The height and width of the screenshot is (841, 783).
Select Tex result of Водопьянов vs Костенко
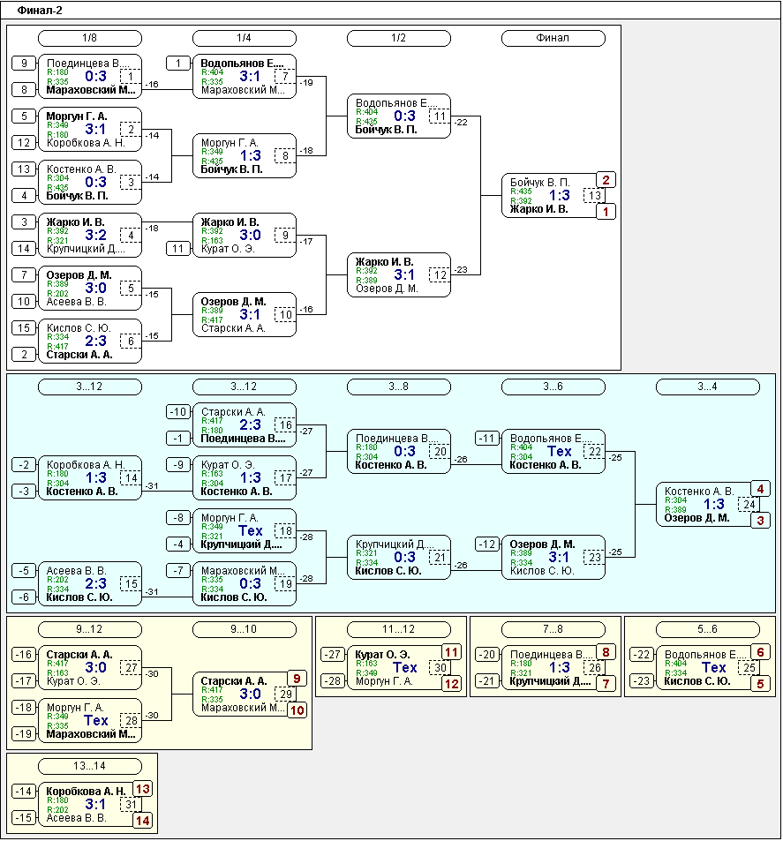click(x=560, y=451)
